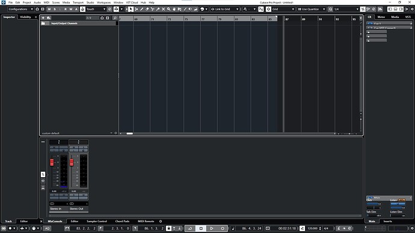
Task: Select the Draw pencil tool
Action: pos(141,9)
